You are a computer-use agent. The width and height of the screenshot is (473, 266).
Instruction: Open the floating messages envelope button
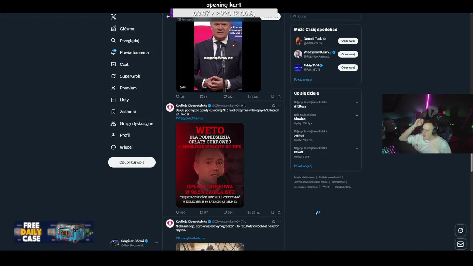point(460,244)
